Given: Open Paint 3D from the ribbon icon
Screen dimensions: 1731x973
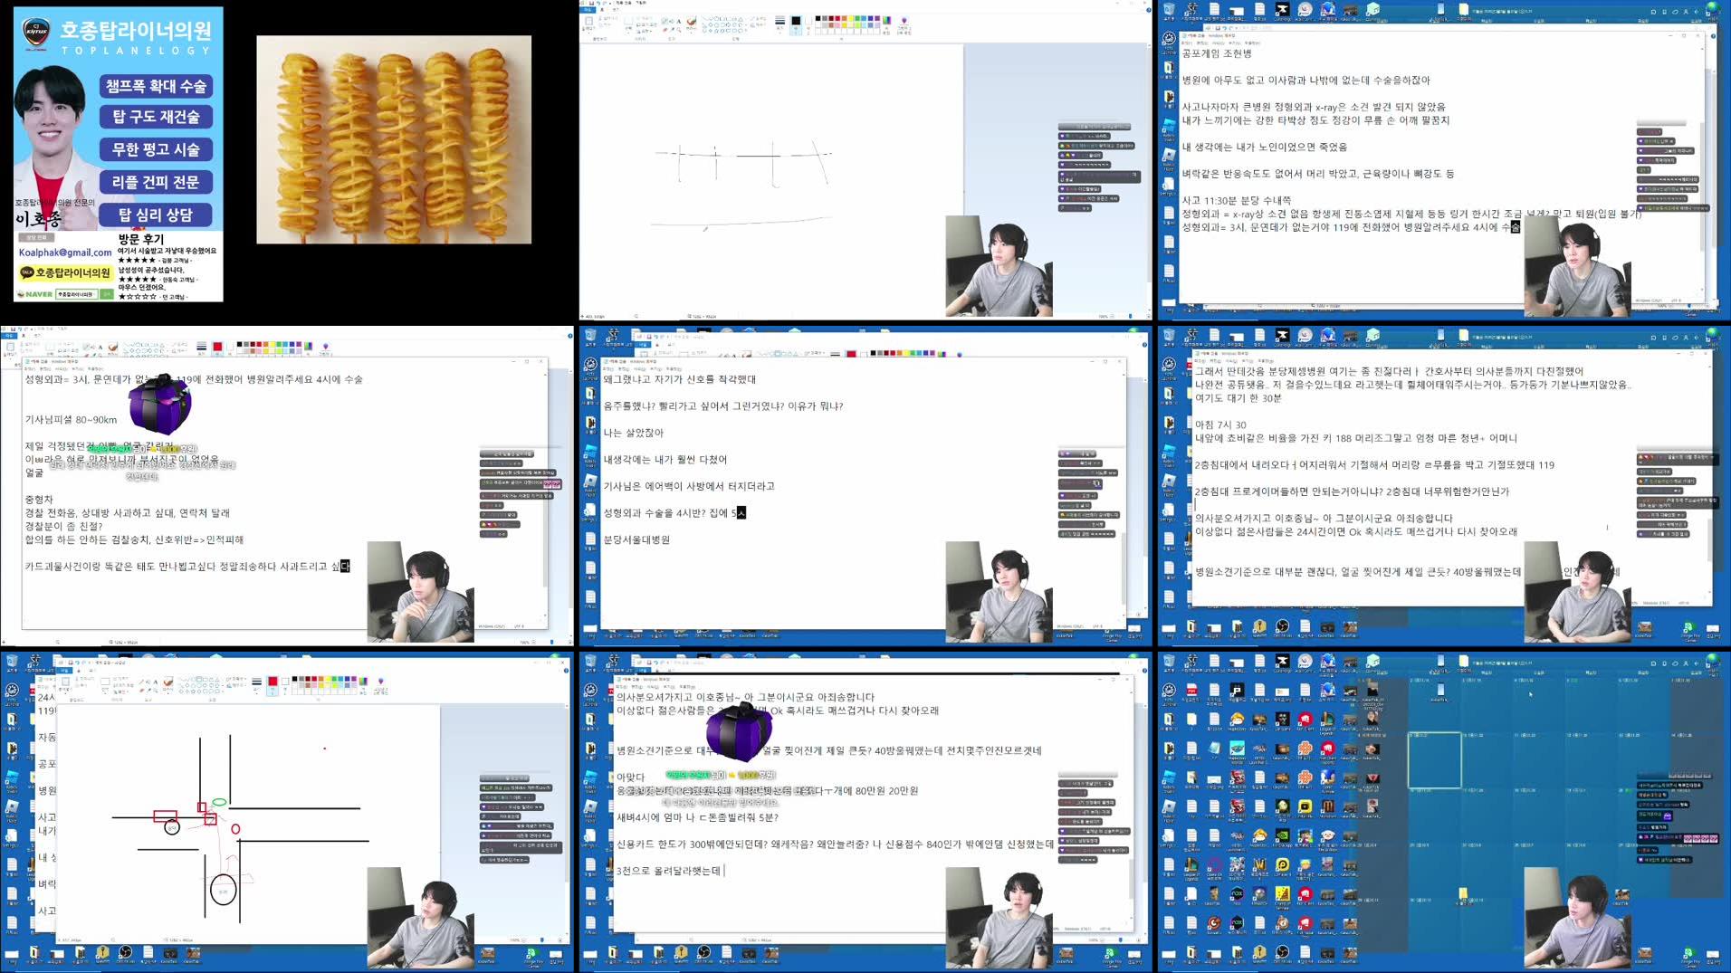Looking at the screenshot, I should (x=902, y=22).
